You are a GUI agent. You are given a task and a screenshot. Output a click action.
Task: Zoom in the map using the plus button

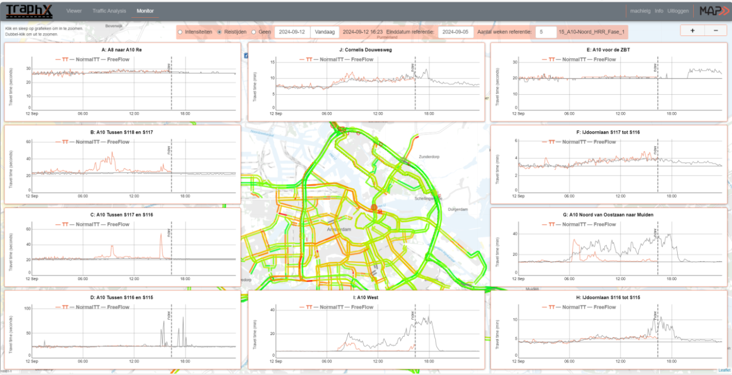(x=692, y=30)
